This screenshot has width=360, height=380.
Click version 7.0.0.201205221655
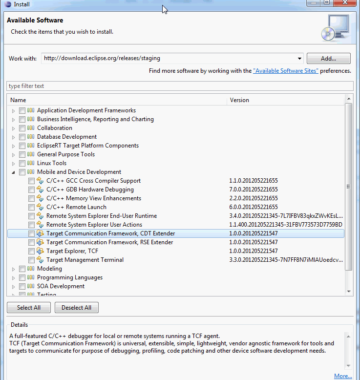[x=254, y=190]
